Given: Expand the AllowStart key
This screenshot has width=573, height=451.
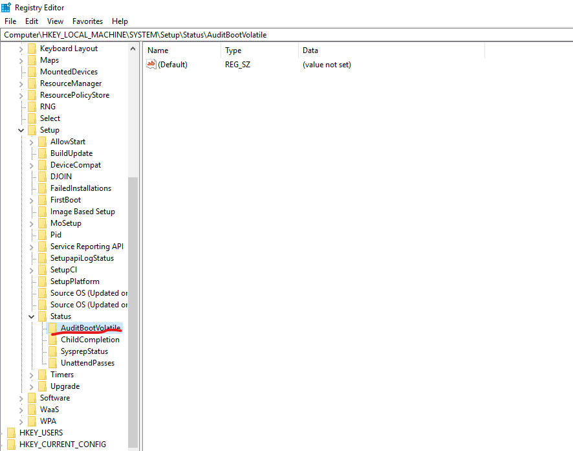Looking at the screenshot, I should click(x=32, y=142).
